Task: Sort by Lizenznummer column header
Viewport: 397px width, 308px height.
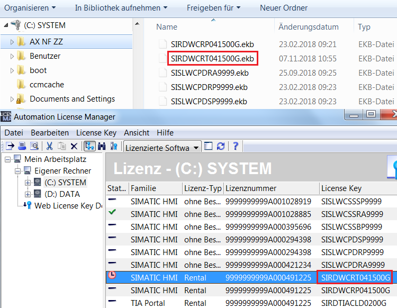Action: [x=272, y=188]
